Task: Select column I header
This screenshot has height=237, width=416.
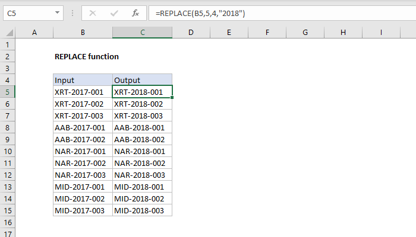Action: coord(381,33)
